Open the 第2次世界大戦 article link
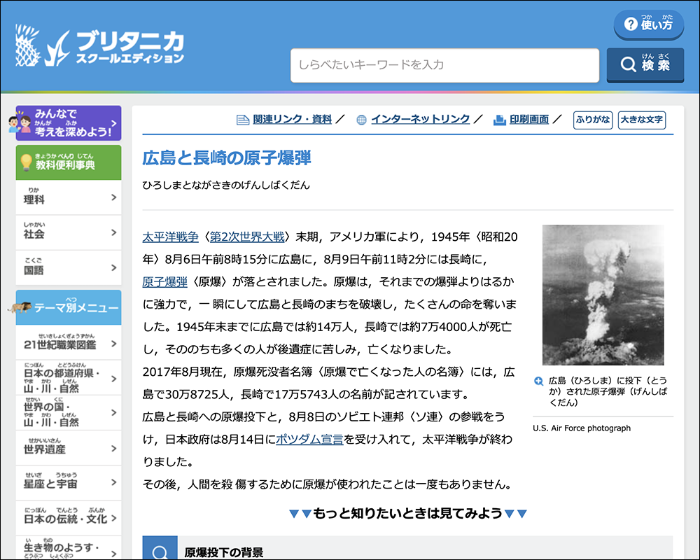 click(x=247, y=237)
